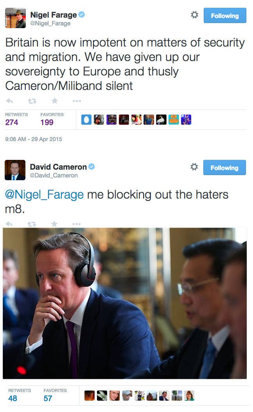
Task: Reply to Nigel Farage's tweet
Action: click(x=9, y=101)
